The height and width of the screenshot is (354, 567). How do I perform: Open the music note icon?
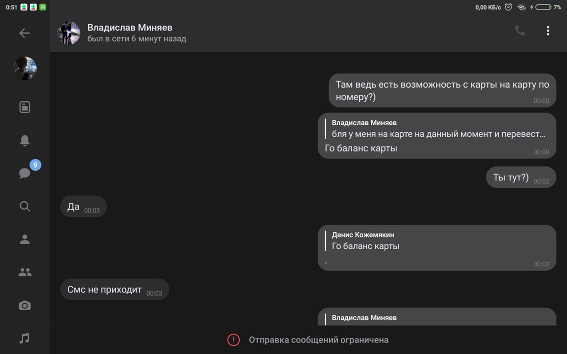point(25,339)
